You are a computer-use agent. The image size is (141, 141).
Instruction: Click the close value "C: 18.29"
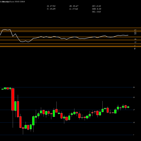coord(51,9)
